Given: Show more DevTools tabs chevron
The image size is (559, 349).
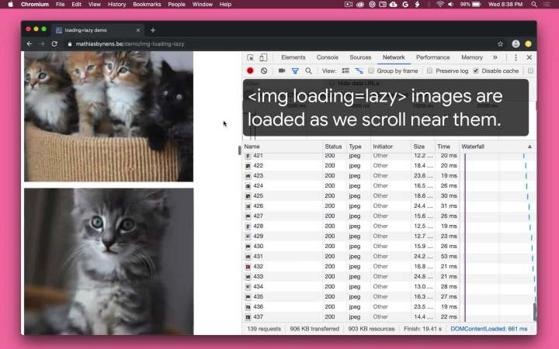Looking at the screenshot, I should click(x=495, y=57).
